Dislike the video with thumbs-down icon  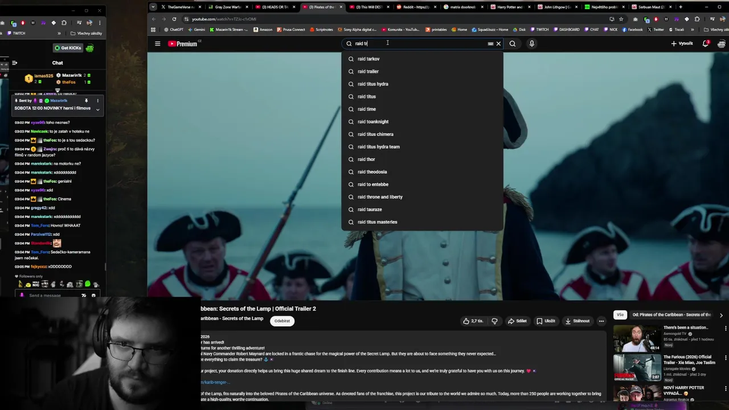(494, 321)
